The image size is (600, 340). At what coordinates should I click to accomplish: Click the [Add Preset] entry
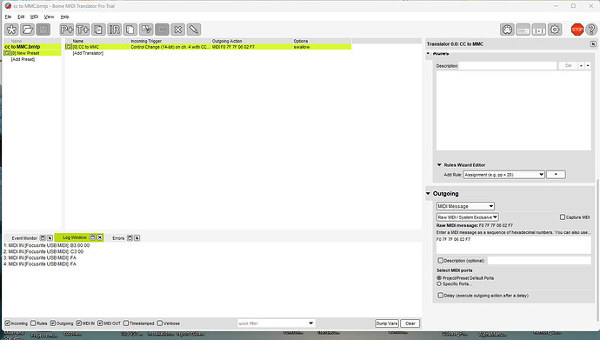click(x=23, y=59)
